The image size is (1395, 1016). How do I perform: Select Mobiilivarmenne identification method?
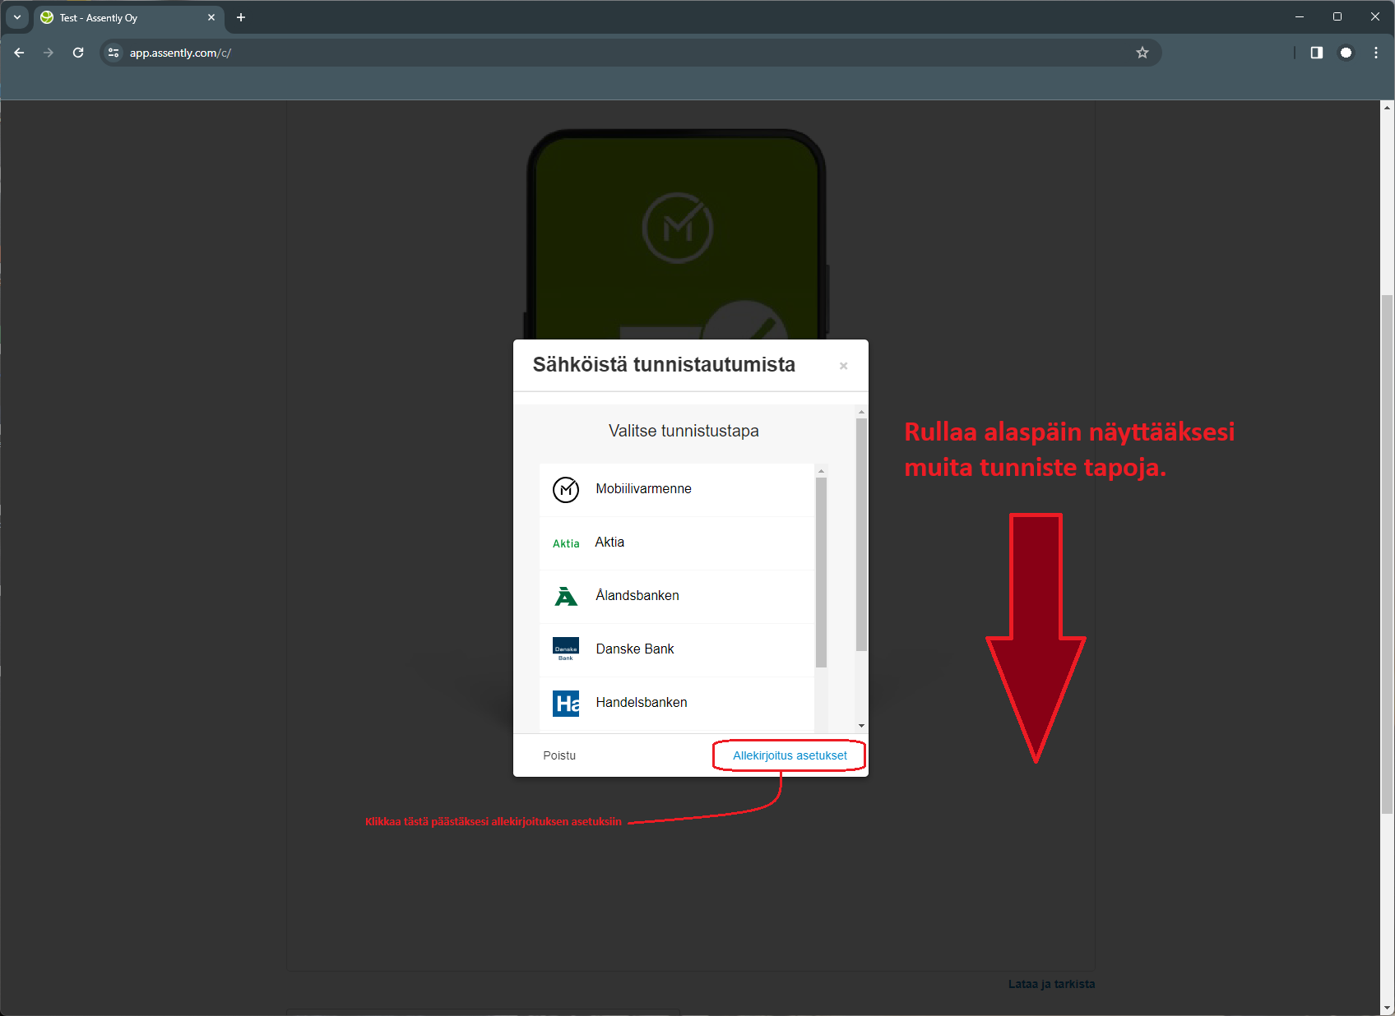point(677,489)
